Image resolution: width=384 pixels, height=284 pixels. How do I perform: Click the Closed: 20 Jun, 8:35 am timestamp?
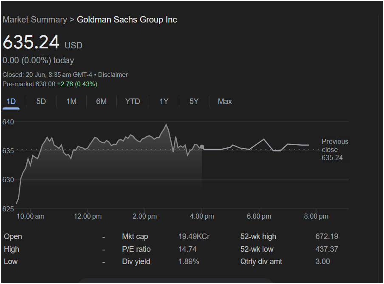[x=47, y=75]
